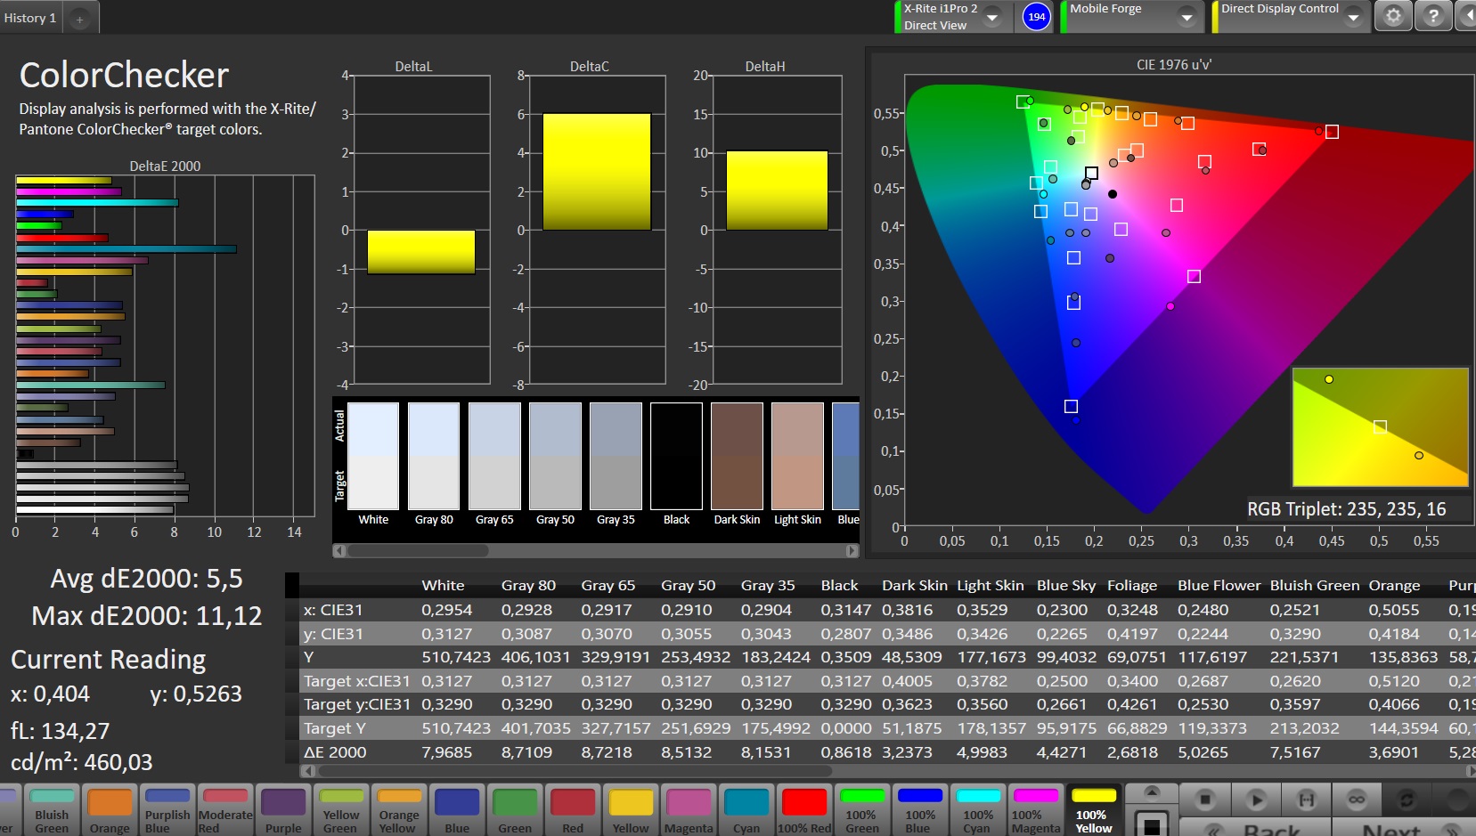This screenshot has width=1476, height=836.
Task: Select the Bluish Green swatch
Action: (x=52, y=810)
